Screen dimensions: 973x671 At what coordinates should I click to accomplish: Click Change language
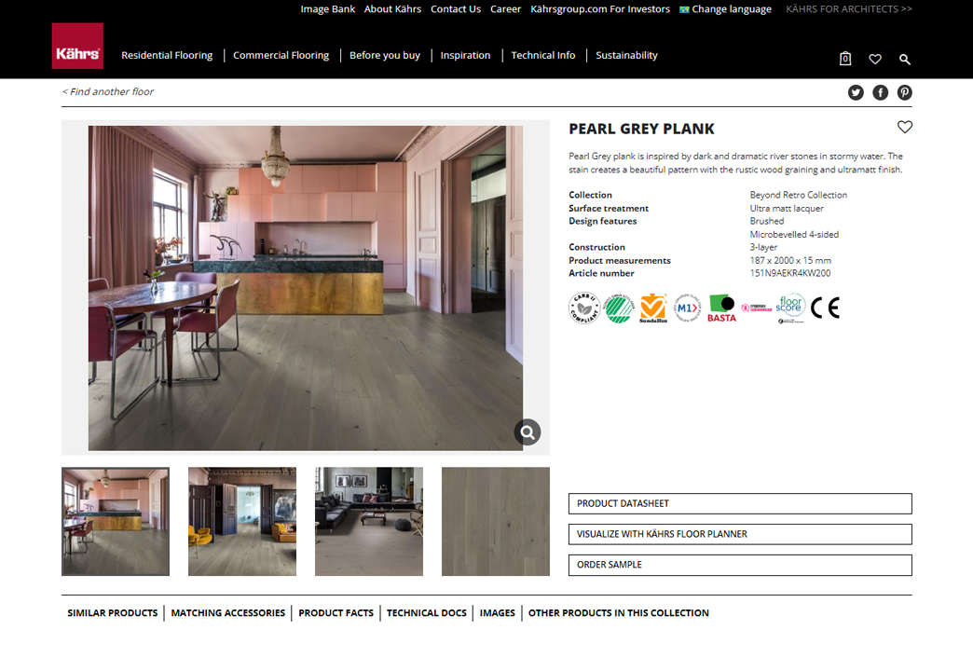click(732, 9)
